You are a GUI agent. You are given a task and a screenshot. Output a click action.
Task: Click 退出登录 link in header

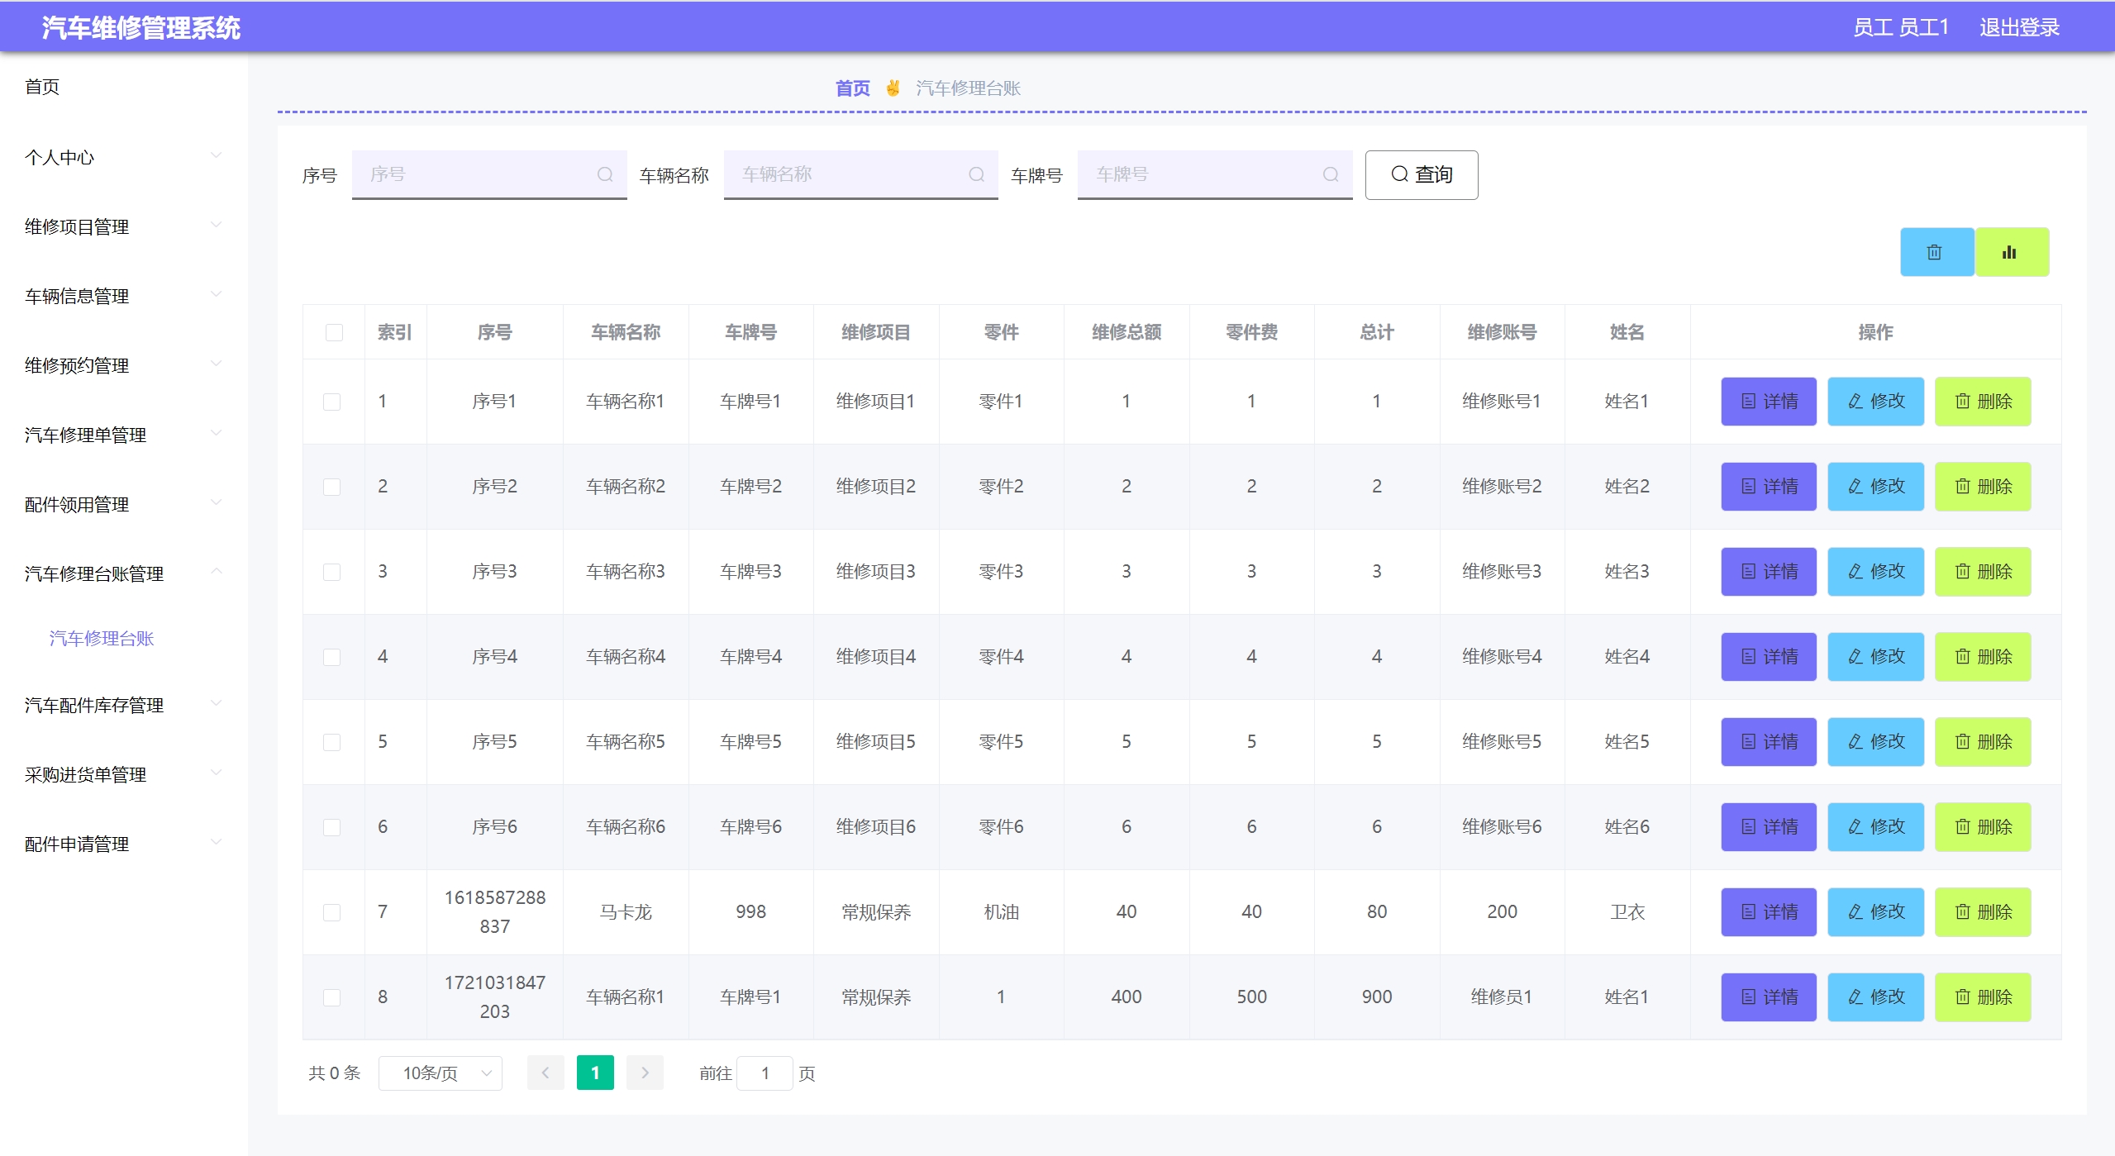(x=2018, y=27)
